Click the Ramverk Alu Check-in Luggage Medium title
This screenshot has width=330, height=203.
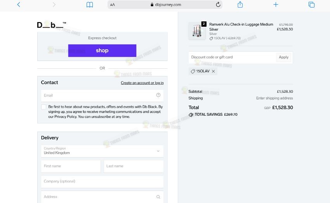pos(241,27)
